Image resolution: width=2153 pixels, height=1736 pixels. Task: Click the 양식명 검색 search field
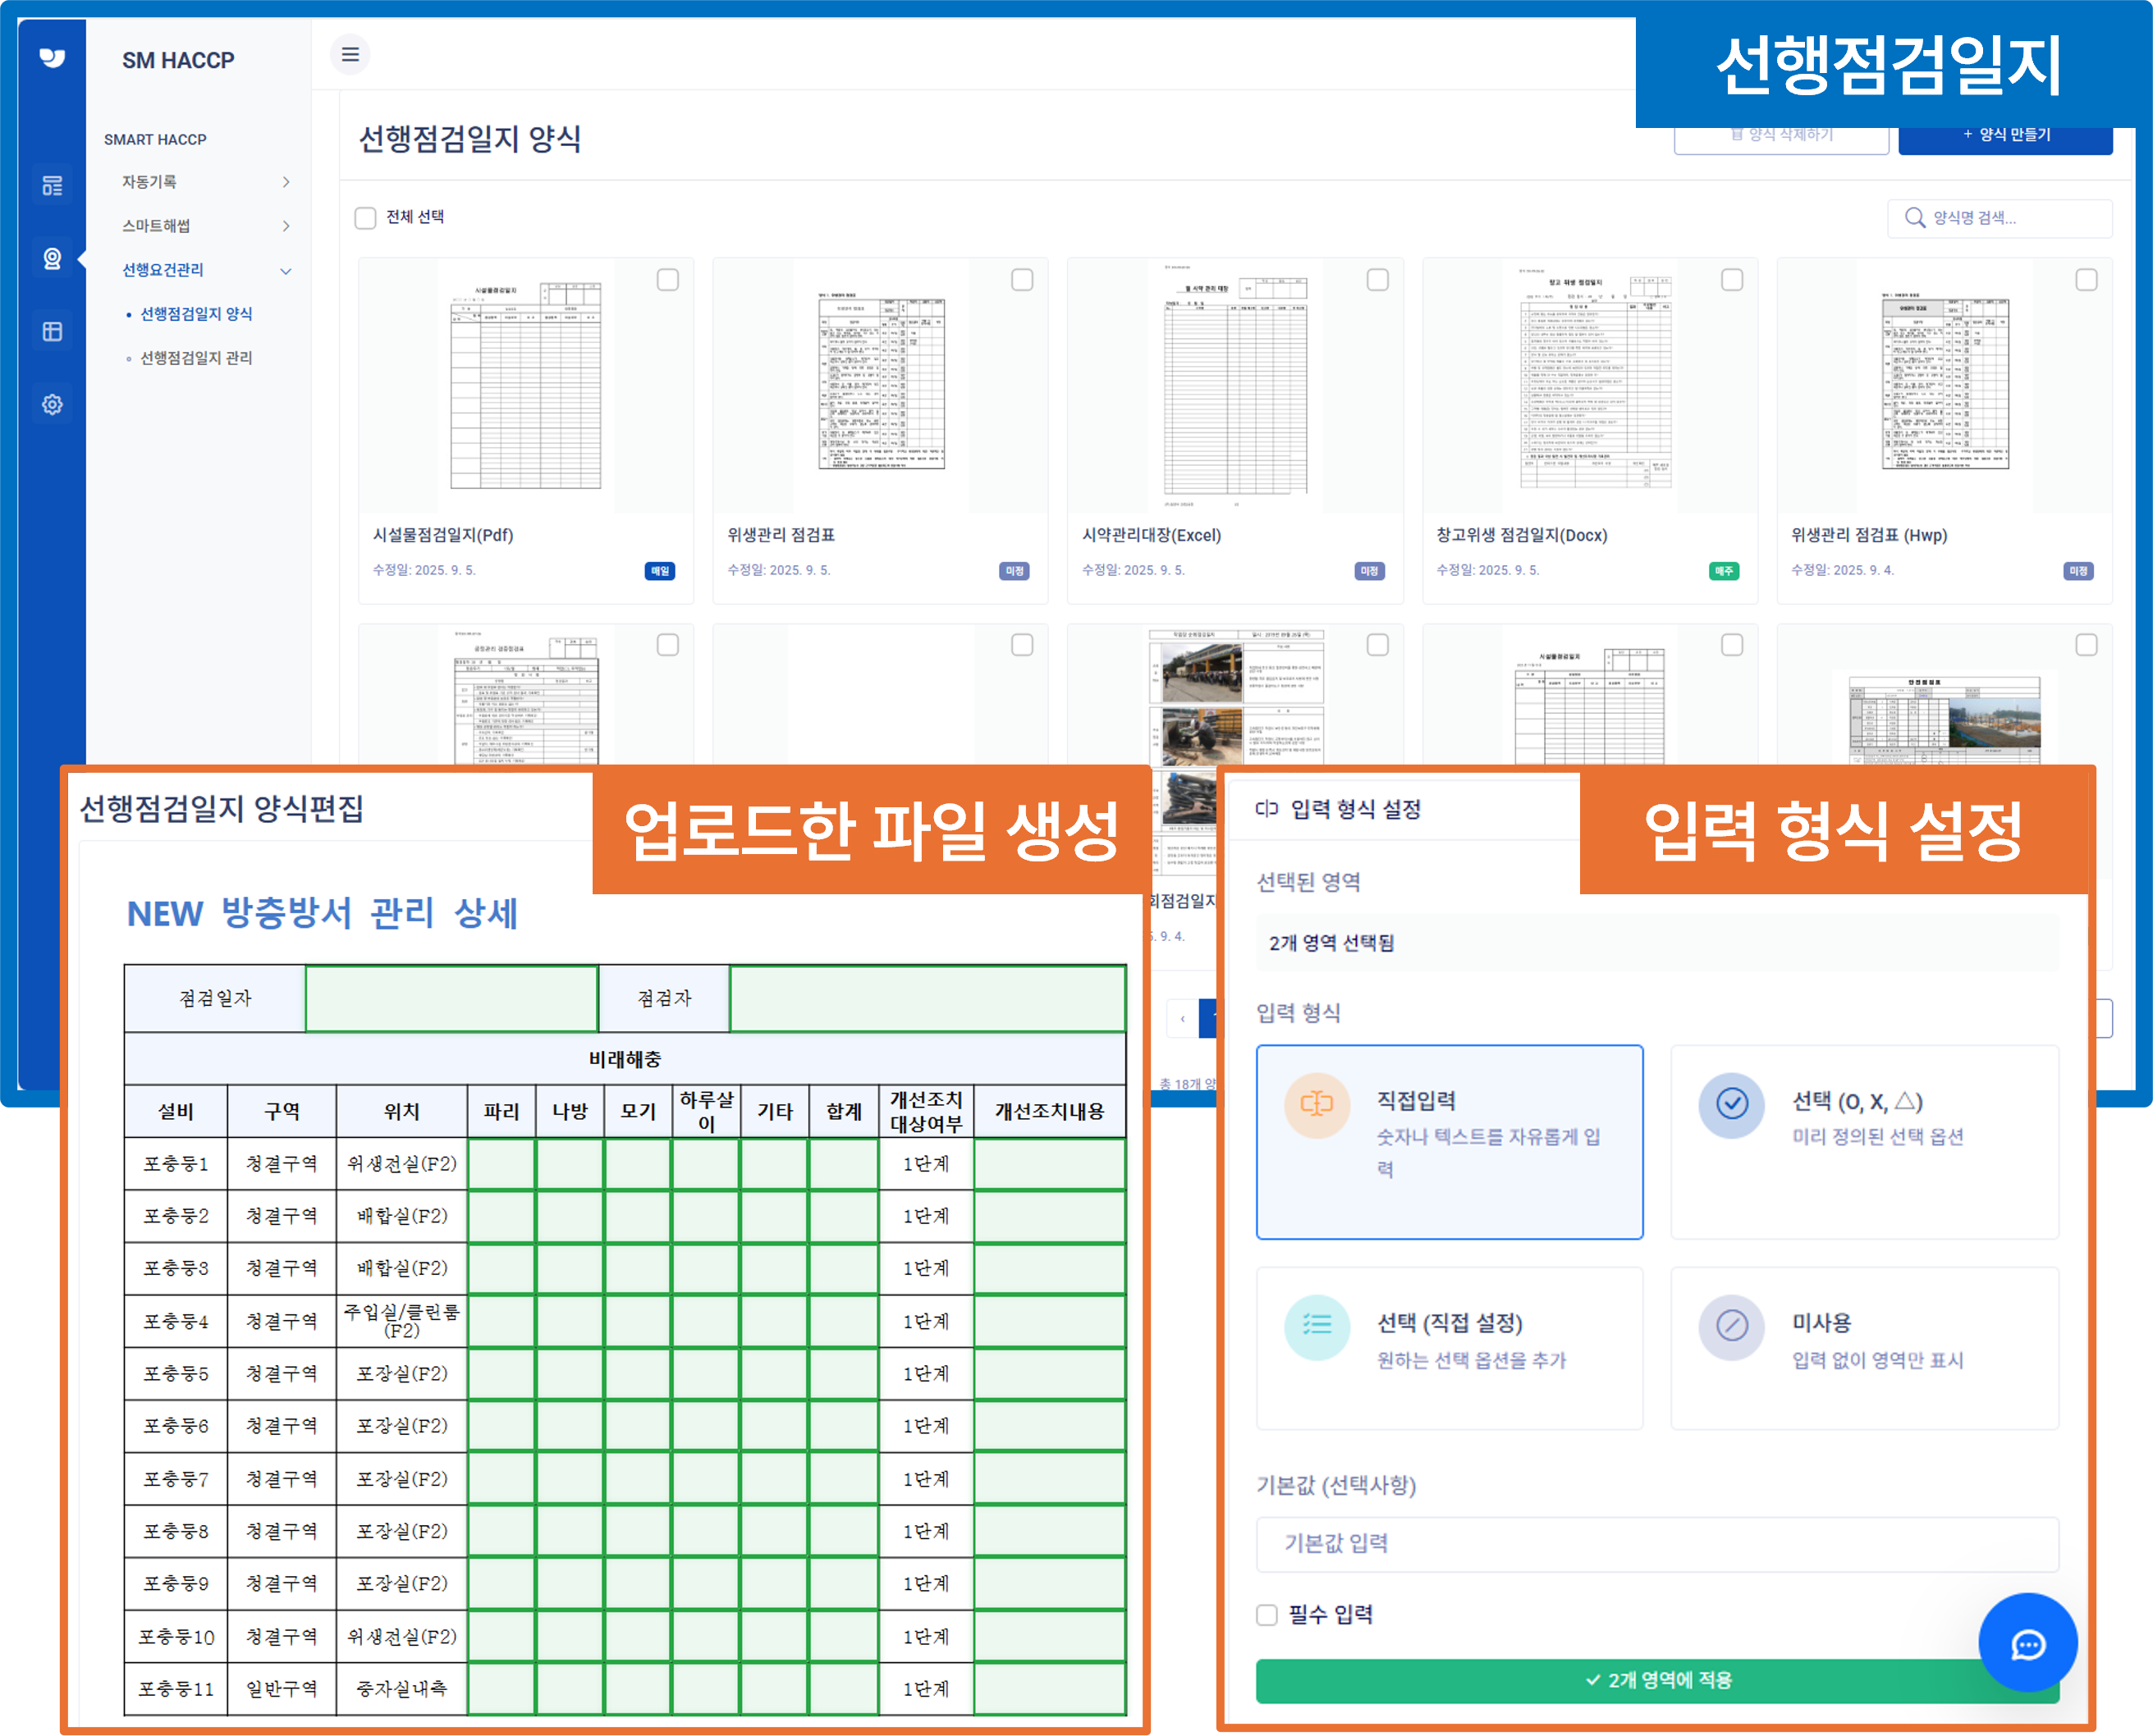[x=1999, y=218]
